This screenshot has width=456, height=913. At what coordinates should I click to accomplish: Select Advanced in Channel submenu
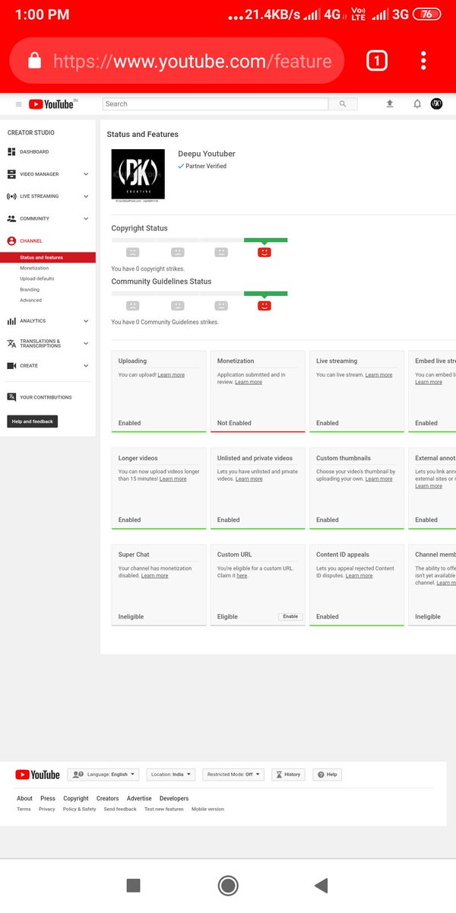[x=31, y=300]
